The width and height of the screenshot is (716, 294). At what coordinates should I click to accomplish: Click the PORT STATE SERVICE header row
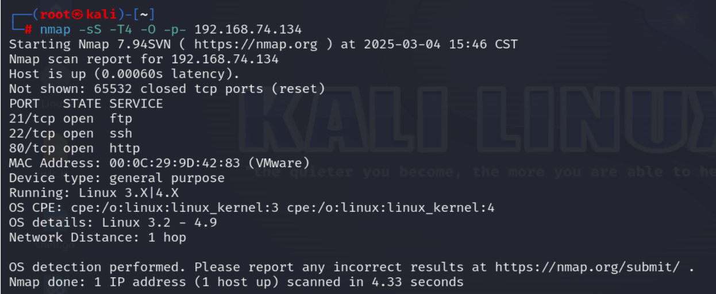coord(86,104)
